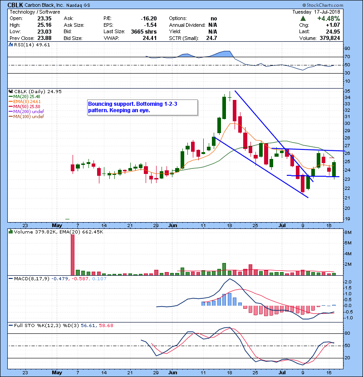The width and height of the screenshot is (363, 377).
Task: Click the MA(20) 25.48 legend entry
Action: point(27,96)
